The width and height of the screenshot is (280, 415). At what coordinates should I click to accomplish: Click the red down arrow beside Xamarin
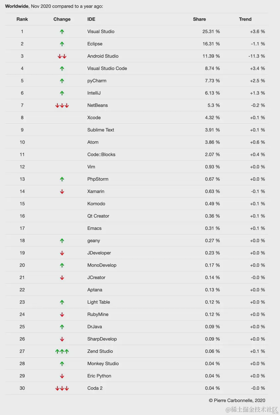(x=62, y=191)
